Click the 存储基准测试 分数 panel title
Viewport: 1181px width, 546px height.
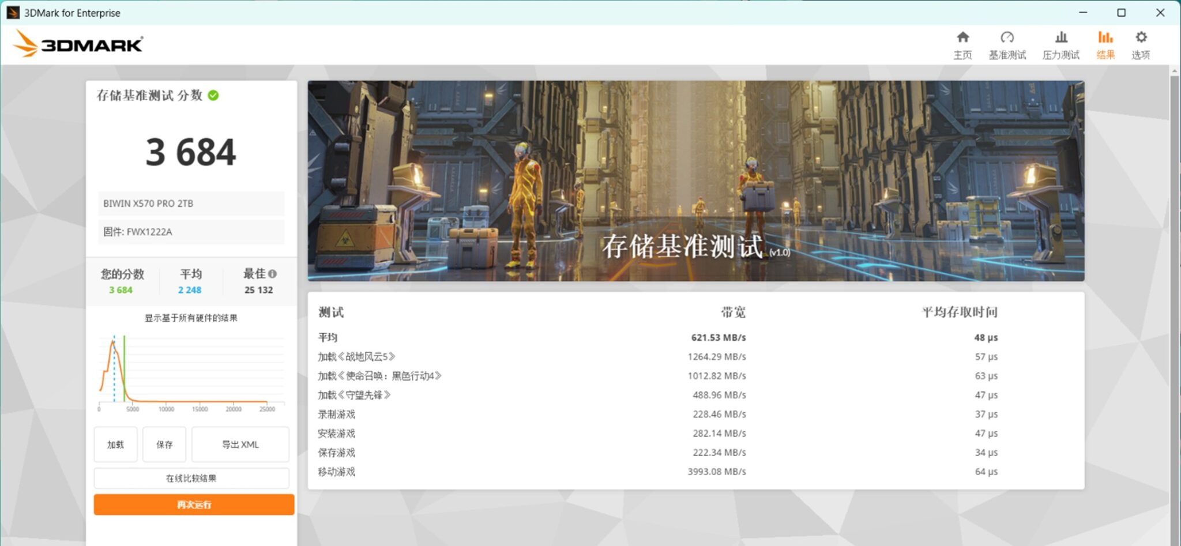click(149, 95)
